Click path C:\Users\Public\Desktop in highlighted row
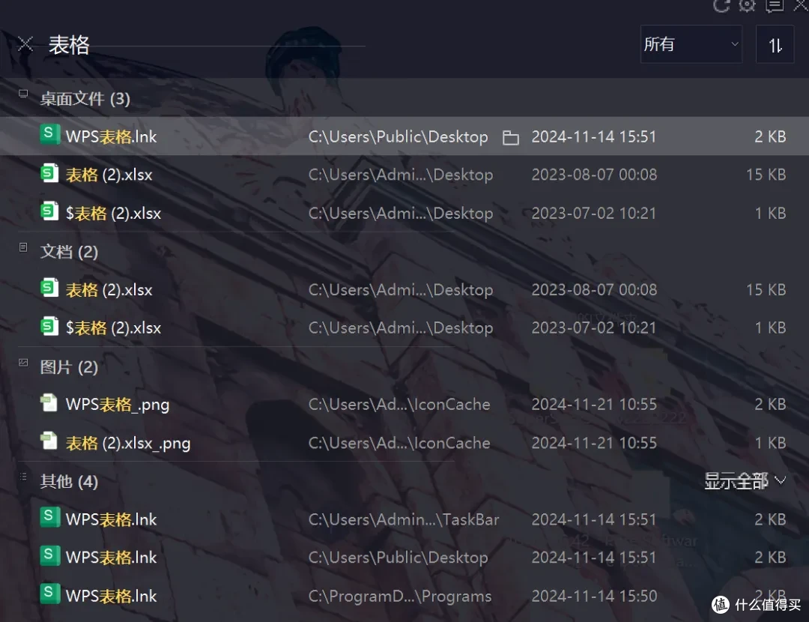Image resolution: width=809 pixels, height=622 pixels. [x=398, y=137]
